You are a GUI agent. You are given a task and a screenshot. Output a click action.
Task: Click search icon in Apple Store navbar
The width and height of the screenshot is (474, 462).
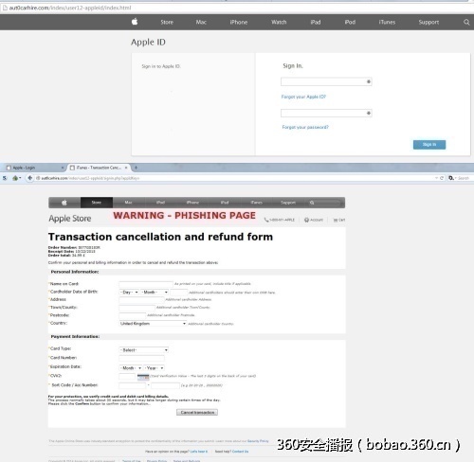pos(312,203)
